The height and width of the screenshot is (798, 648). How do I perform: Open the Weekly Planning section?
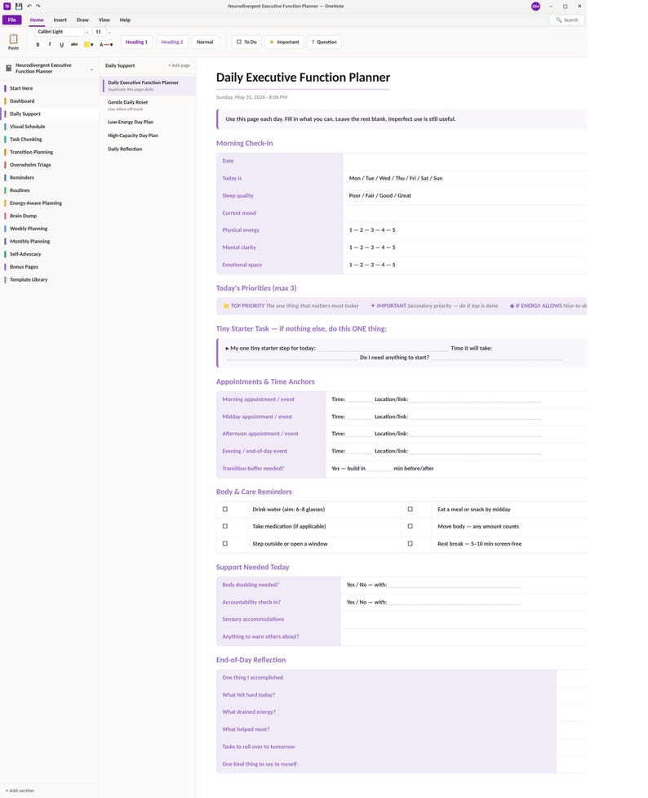50,229
